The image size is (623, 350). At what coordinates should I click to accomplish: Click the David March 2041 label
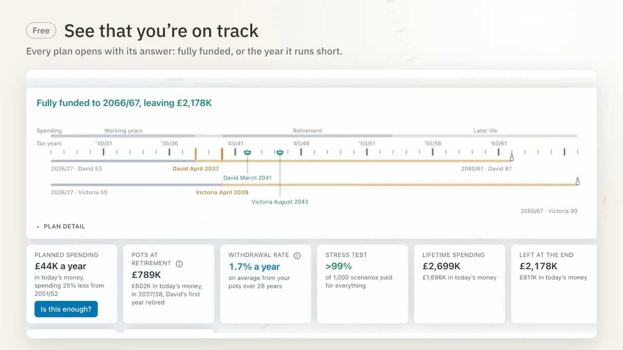coord(247,178)
